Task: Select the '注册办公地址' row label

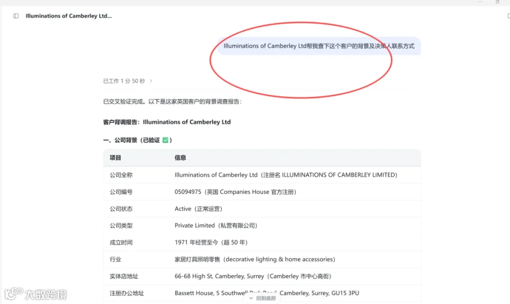Action: (x=126, y=293)
